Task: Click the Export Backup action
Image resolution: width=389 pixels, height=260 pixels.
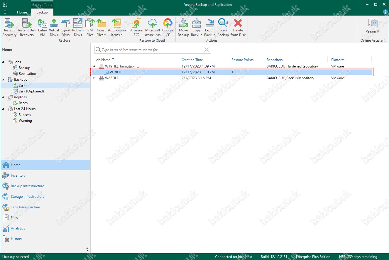Action: coord(210,28)
